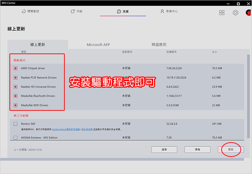The height and width of the screenshot is (174, 252).
Task: Click the 大小 size column header
Action: tap(215, 52)
